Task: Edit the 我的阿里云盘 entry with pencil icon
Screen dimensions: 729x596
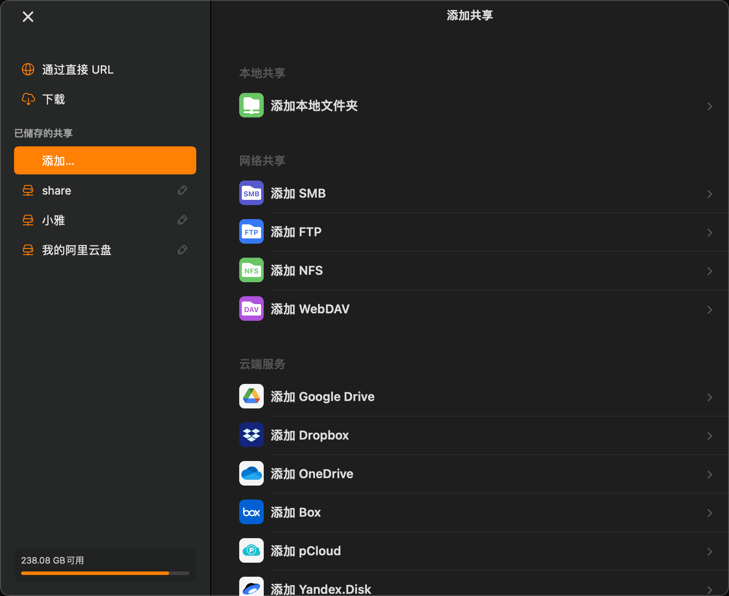Action: point(182,250)
